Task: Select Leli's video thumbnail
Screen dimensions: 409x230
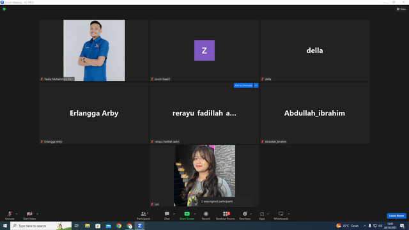Action: click(204, 176)
